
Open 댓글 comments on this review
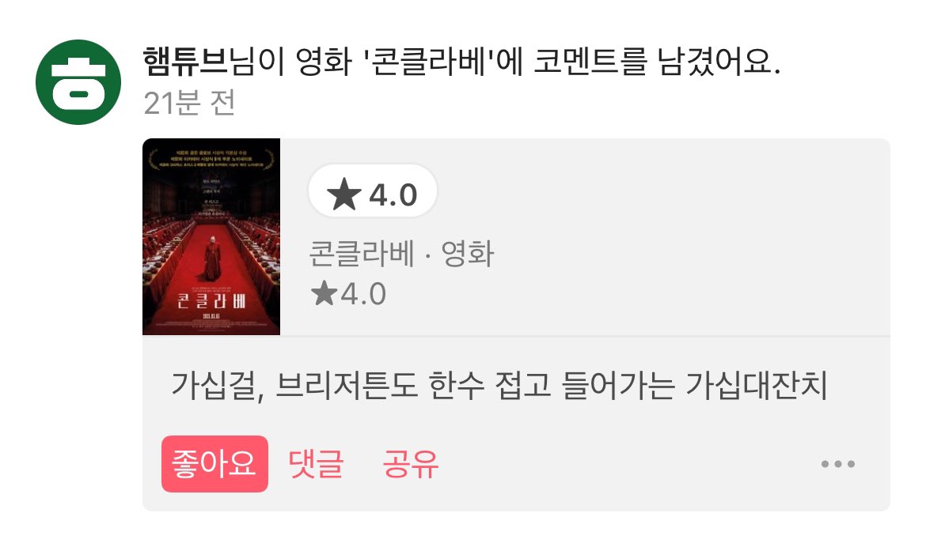316,464
